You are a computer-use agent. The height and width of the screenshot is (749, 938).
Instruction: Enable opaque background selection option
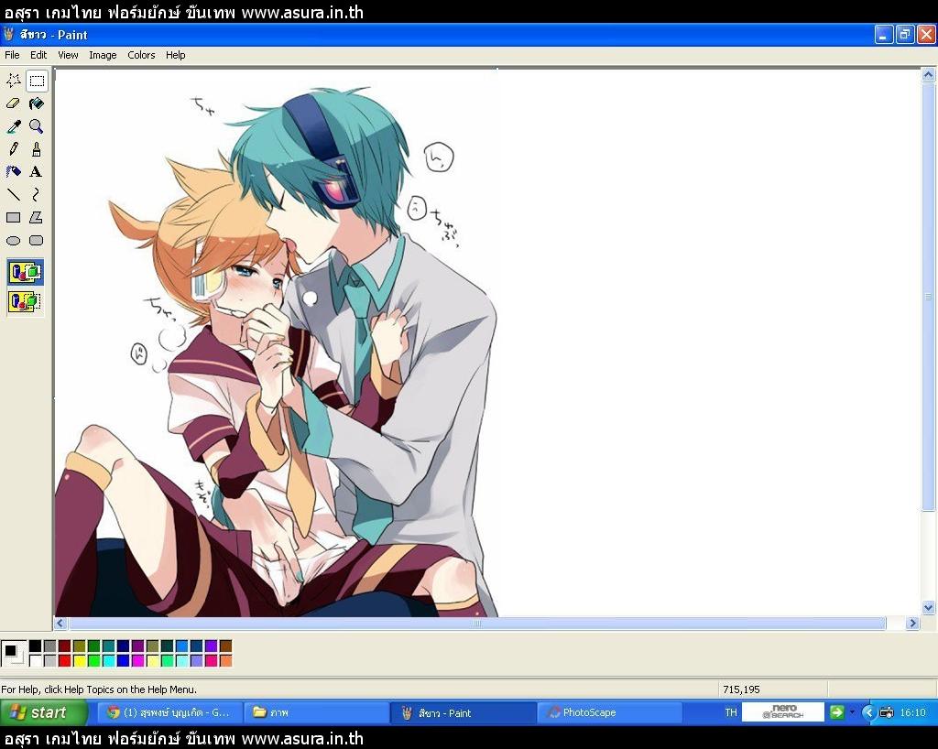(25, 273)
